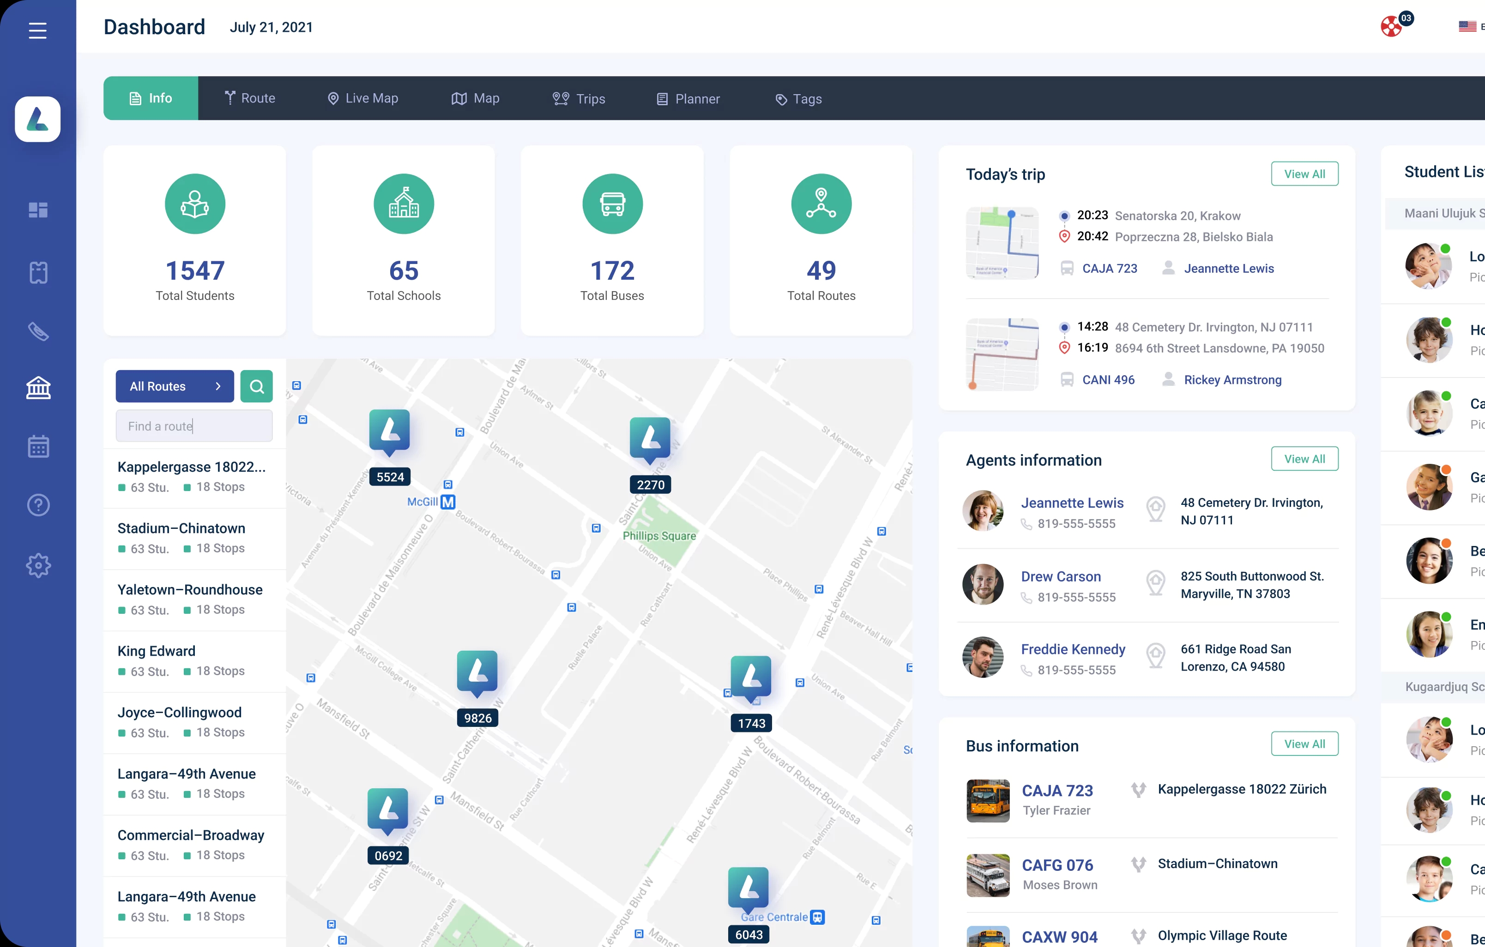Open the Senatorska trip map thumbnail

coord(1002,243)
